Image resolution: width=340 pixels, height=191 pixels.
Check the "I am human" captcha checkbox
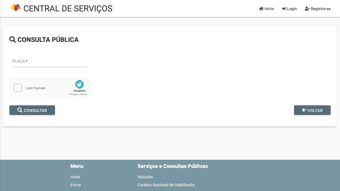18,88
